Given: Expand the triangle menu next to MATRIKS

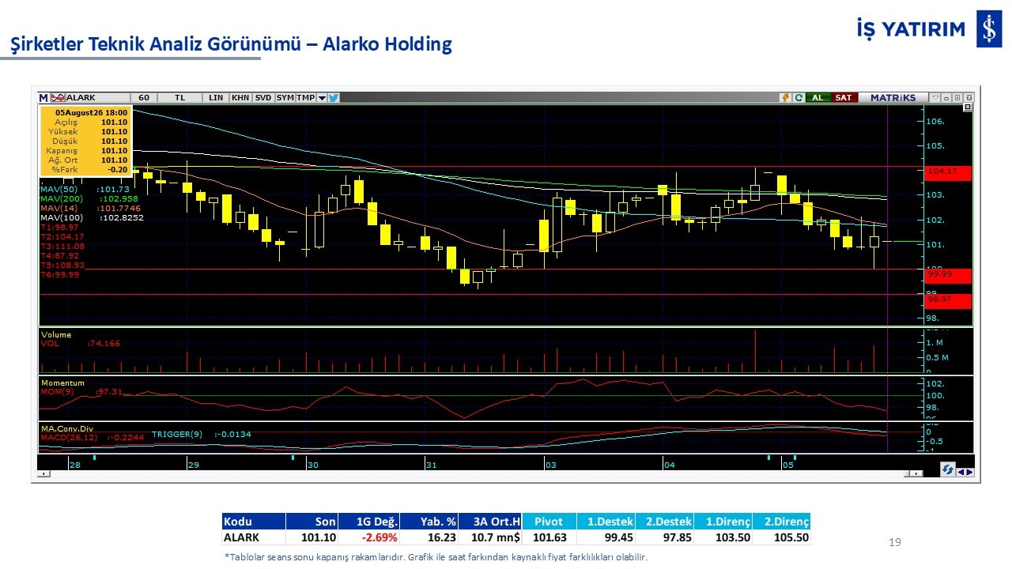Looking at the screenshot, I should click(x=935, y=98).
